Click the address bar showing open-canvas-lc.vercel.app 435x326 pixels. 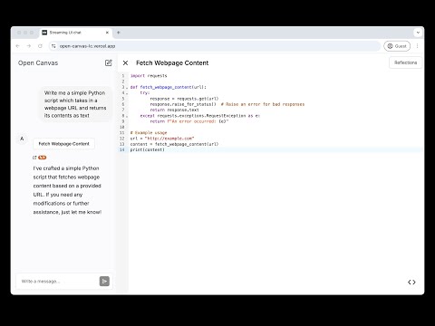pos(215,46)
